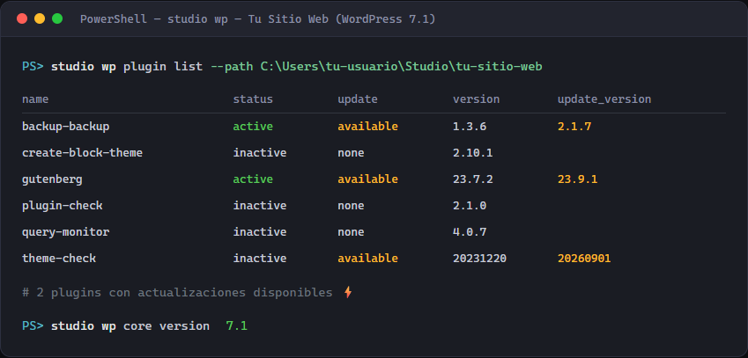Select version '2.1.0'

click(x=470, y=206)
